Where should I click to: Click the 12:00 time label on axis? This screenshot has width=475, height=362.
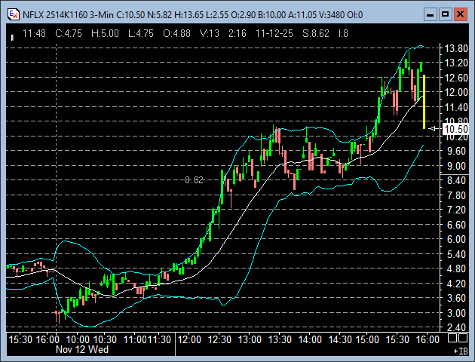point(188,339)
